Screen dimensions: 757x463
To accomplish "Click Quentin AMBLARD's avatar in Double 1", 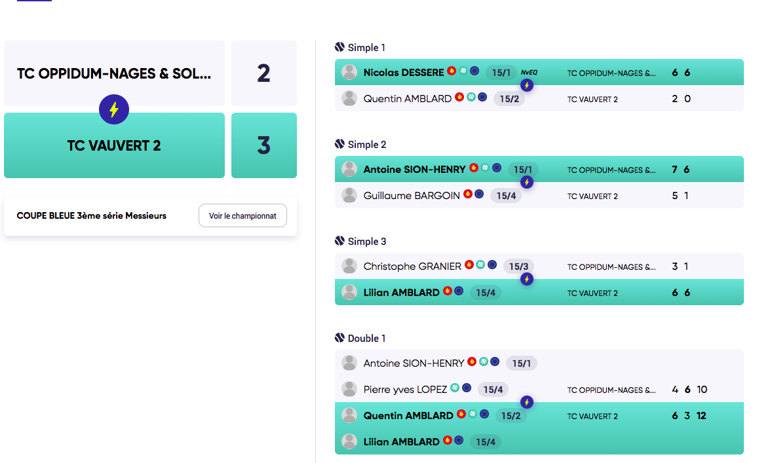I will [x=349, y=415].
